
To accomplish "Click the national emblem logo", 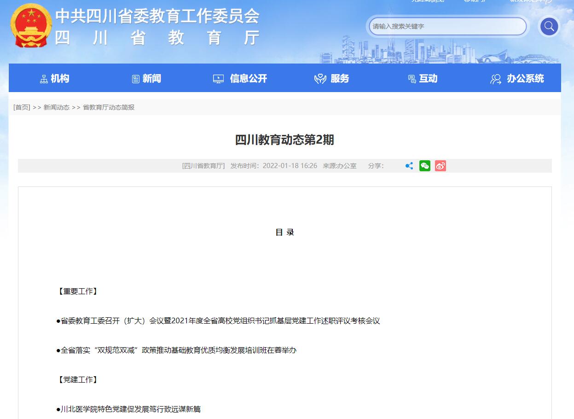I will pos(31,26).
